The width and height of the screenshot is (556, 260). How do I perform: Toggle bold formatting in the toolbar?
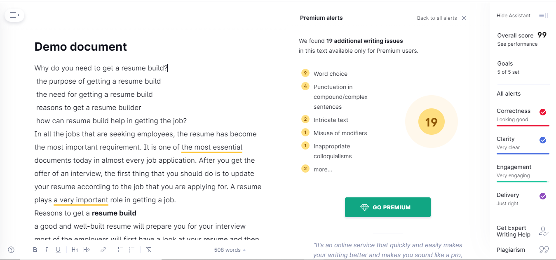coord(35,250)
